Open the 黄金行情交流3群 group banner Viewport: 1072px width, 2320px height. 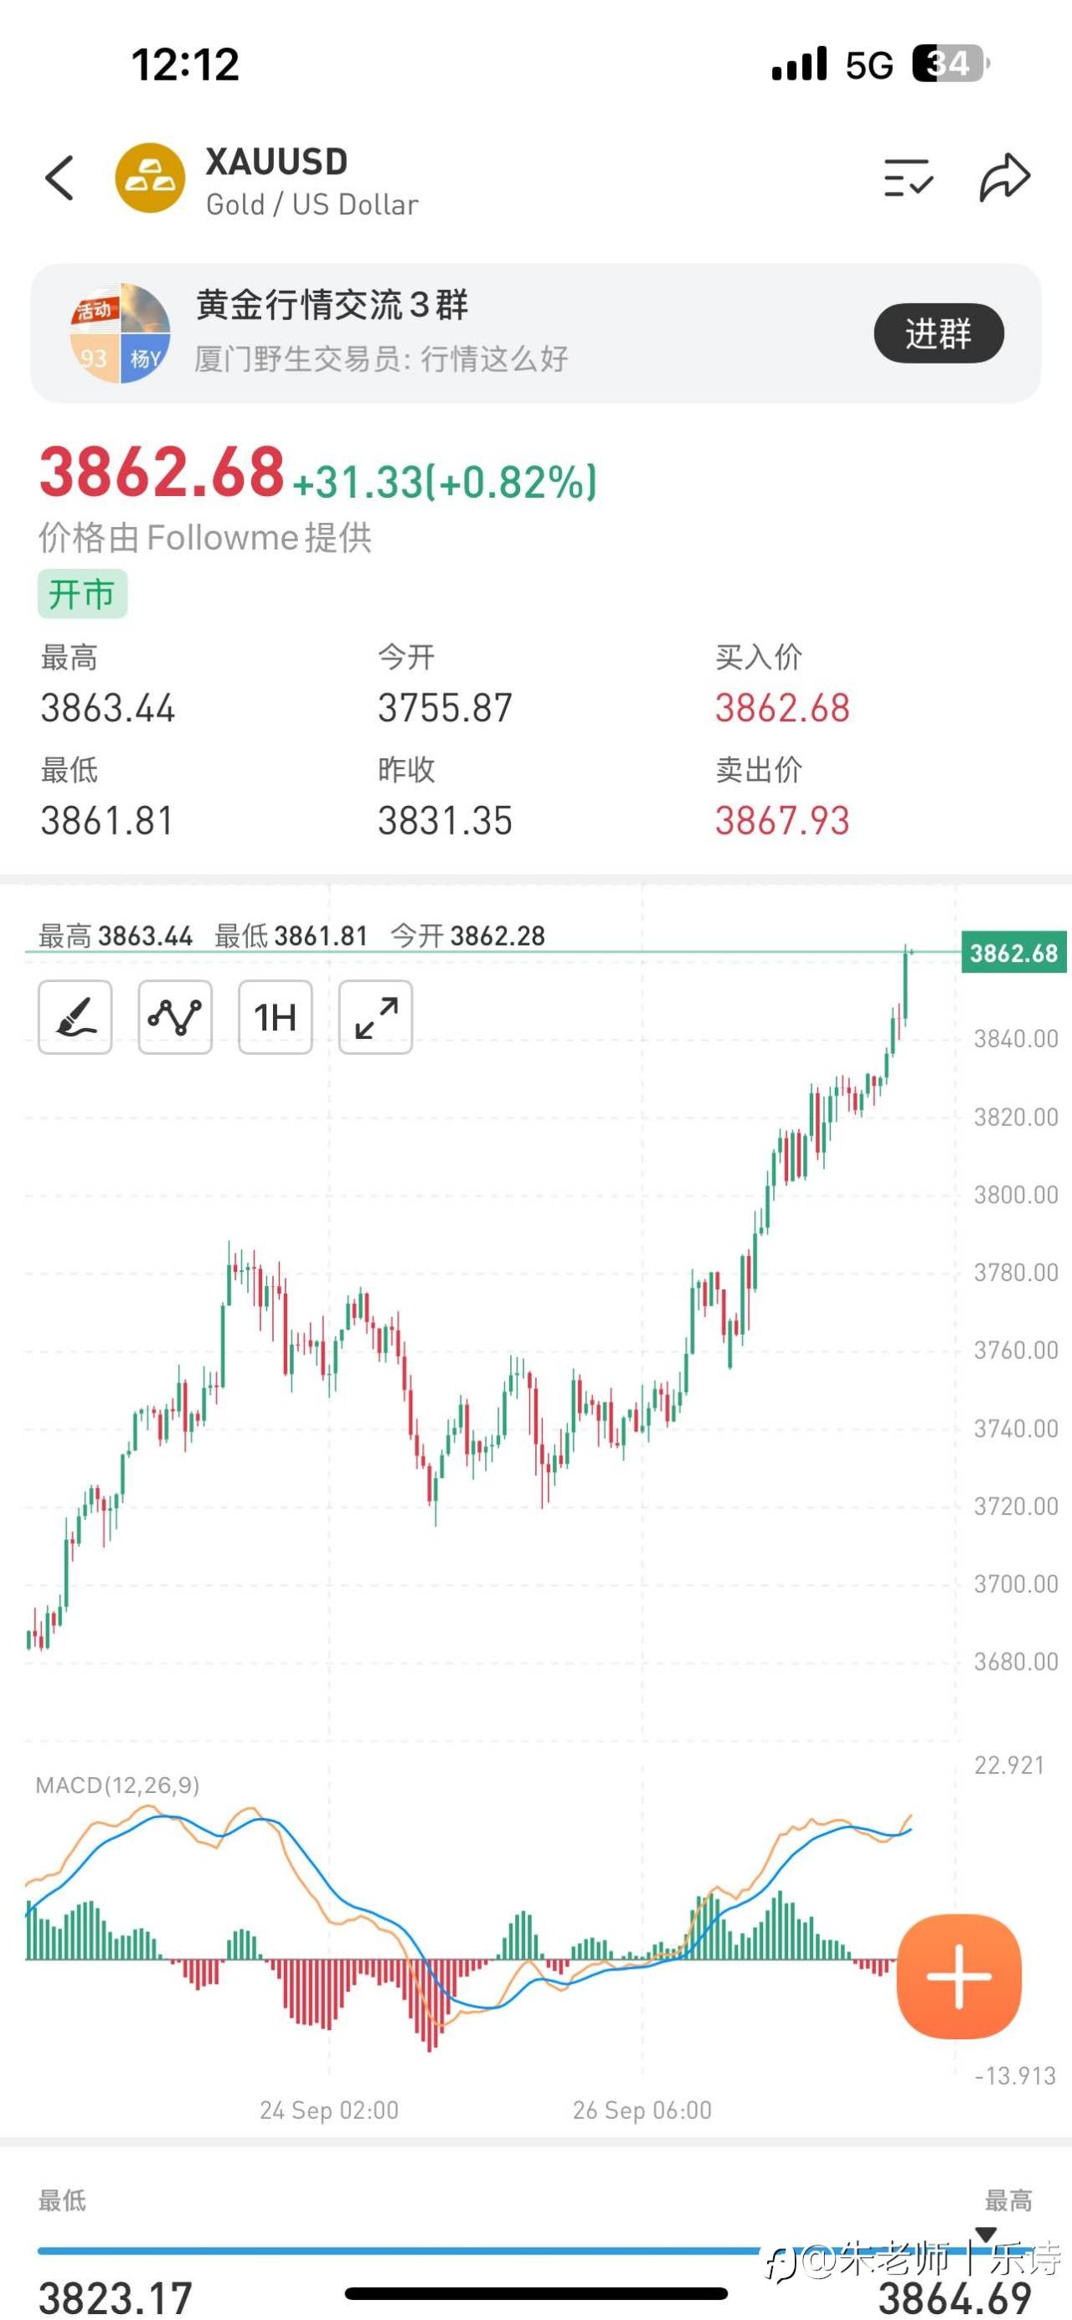click(450, 333)
